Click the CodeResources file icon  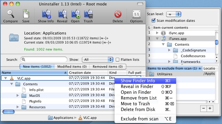[175, 56]
